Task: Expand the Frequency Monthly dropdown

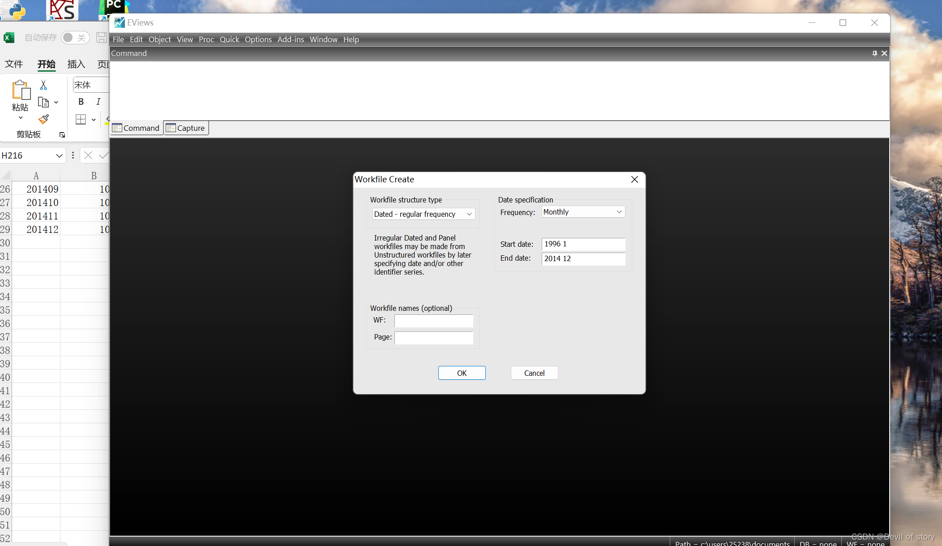Action: (583, 212)
